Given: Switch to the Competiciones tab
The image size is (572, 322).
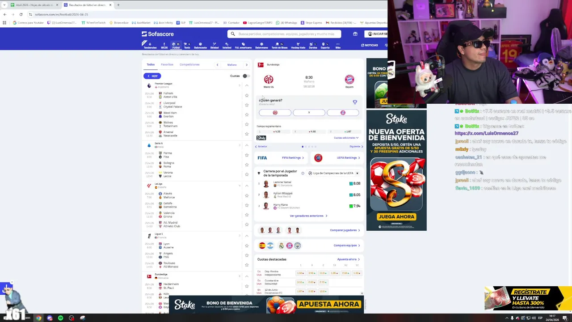Looking at the screenshot, I should (189, 65).
